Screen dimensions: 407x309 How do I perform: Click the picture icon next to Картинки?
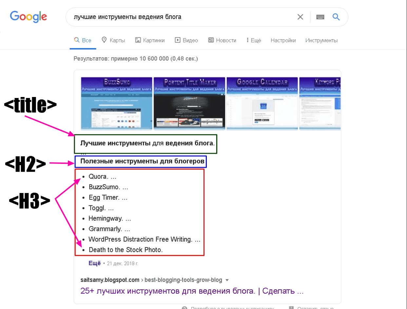pyautogui.click(x=138, y=40)
